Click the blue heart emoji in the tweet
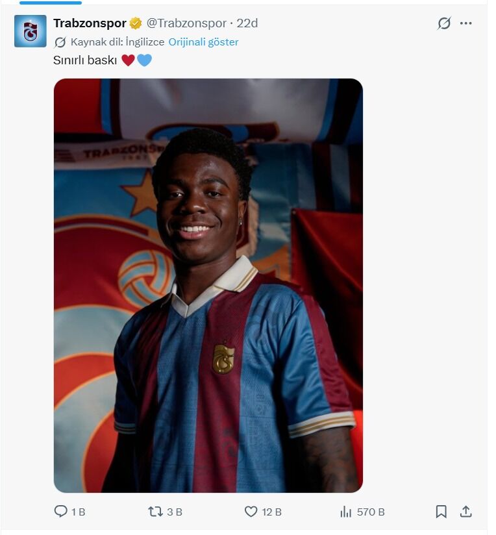 click(x=144, y=60)
